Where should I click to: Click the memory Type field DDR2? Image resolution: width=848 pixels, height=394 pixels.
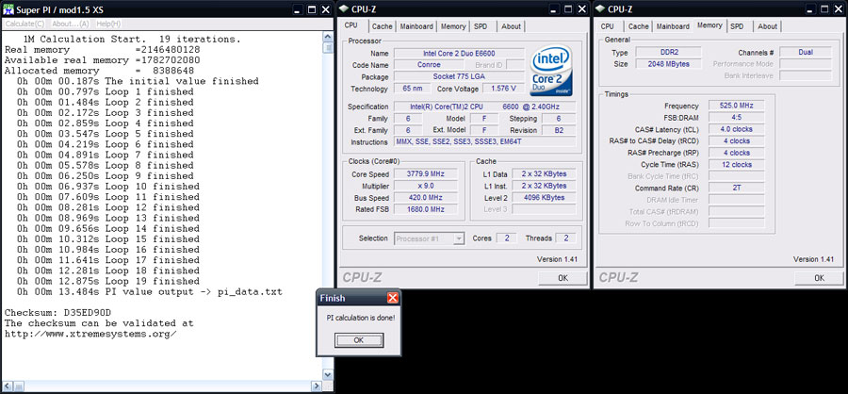point(668,53)
